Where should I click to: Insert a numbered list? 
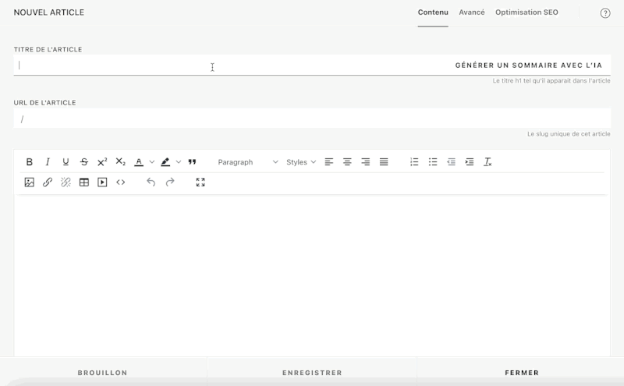pos(414,162)
